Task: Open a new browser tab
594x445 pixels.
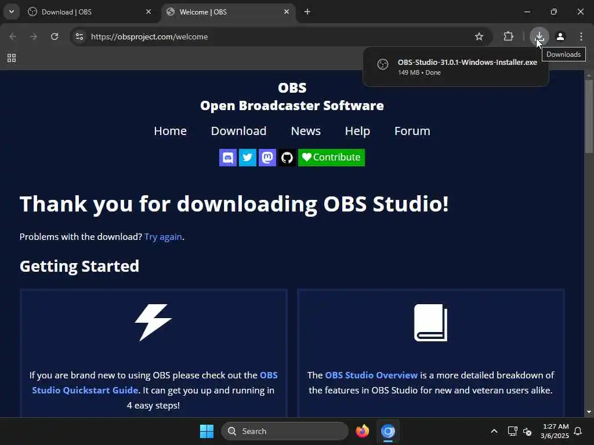Action: coord(307,12)
